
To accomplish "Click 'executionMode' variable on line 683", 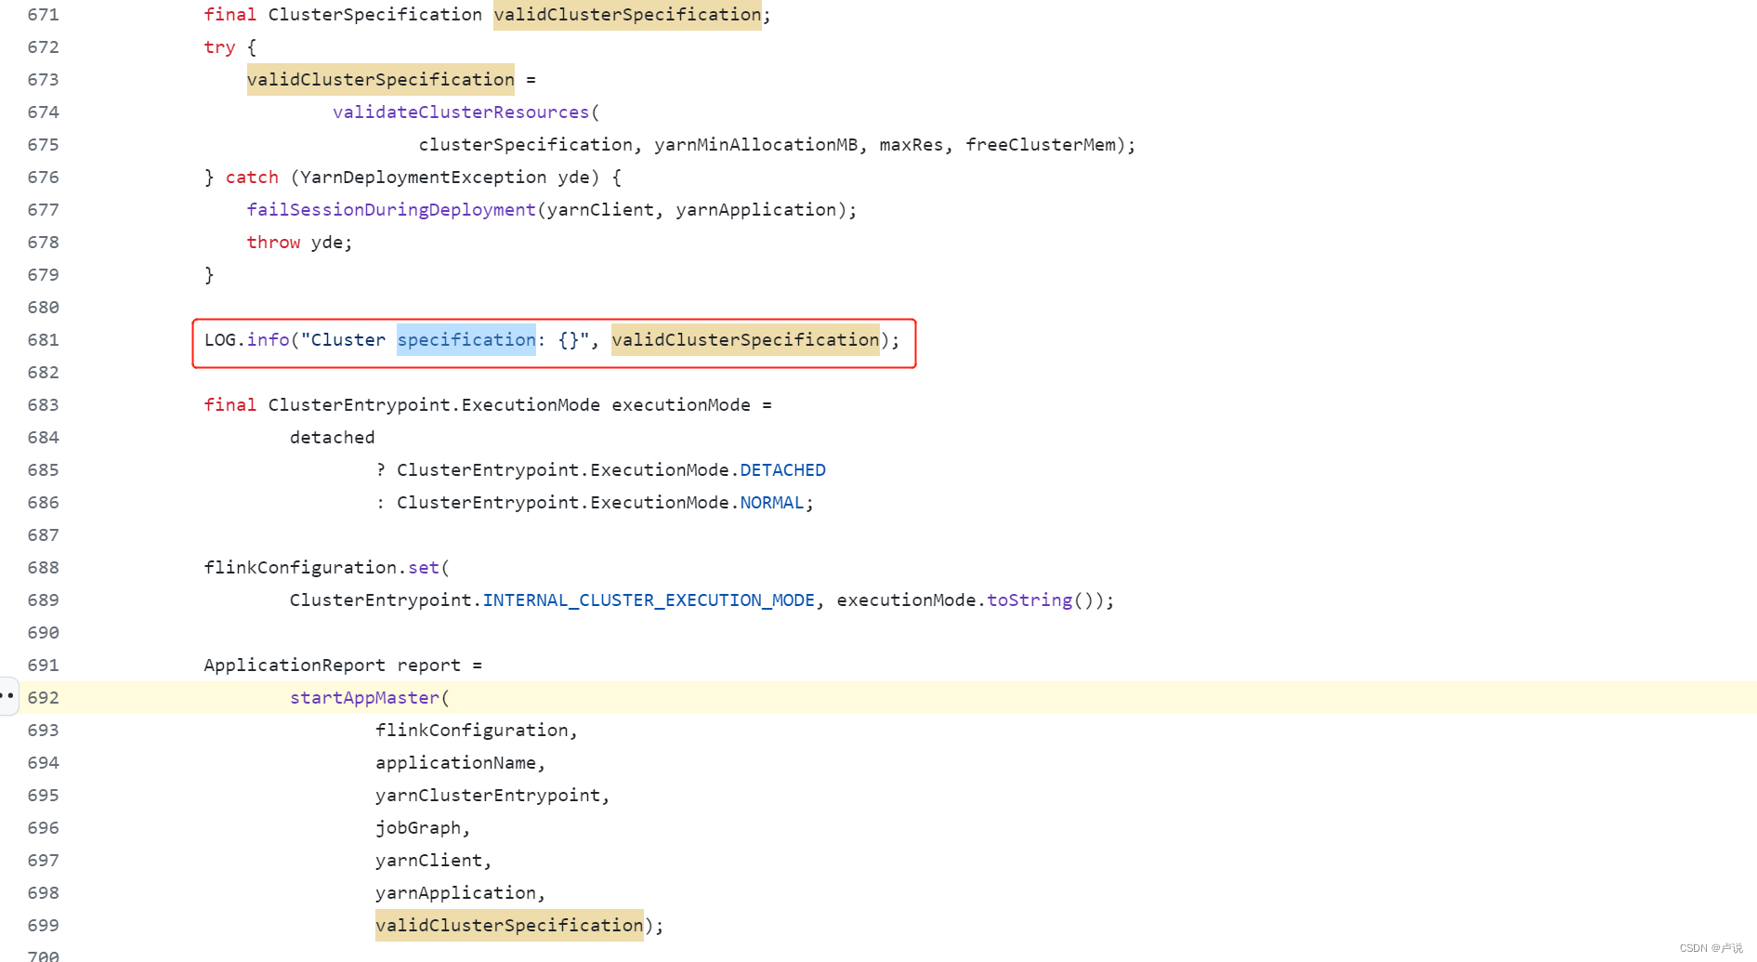I will pos(681,405).
